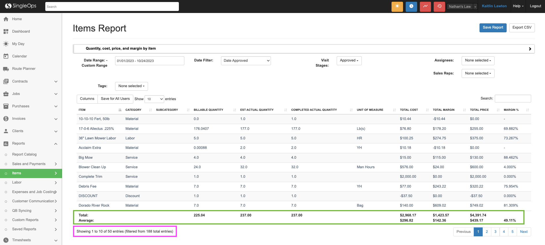This screenshot has width=545, height=245.
Task: Click the Save Report button
Action: click(x=493, y=28)
